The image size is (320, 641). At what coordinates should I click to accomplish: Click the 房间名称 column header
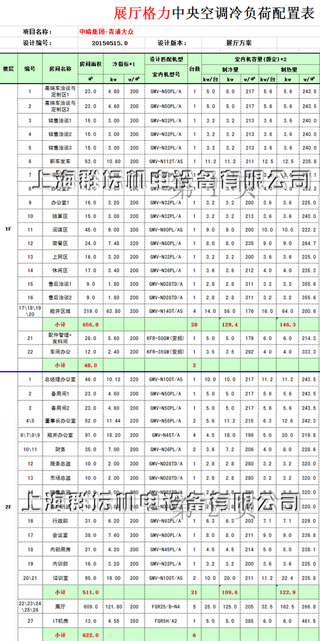coord(60,68)
